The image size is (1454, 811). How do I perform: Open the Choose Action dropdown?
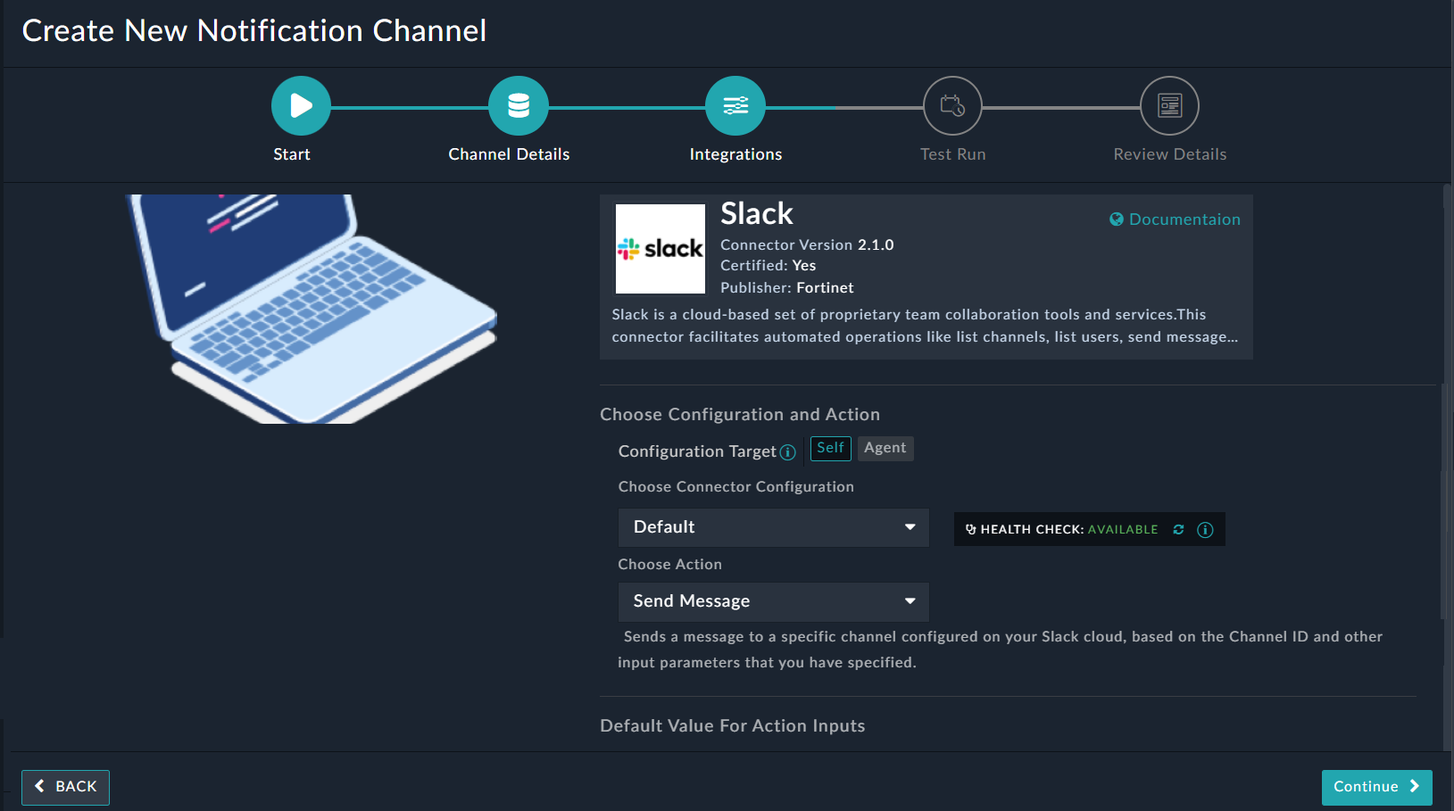[x=773, y=601]
